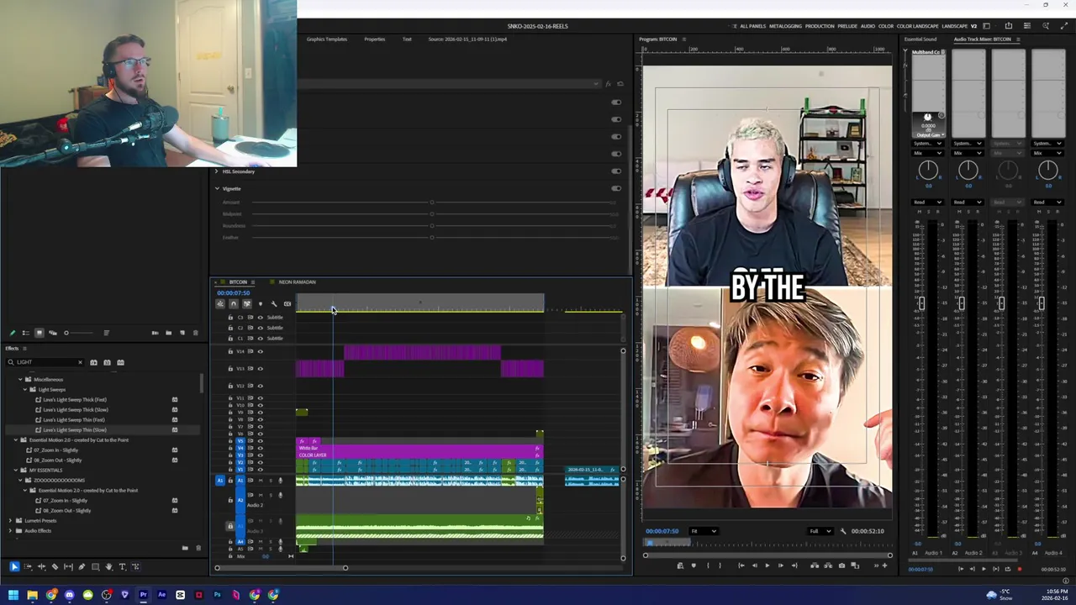Toggle nest-or-individual-clips insert button in timeline
This screenshot has width=1076, height=605.
click(220, 304)
